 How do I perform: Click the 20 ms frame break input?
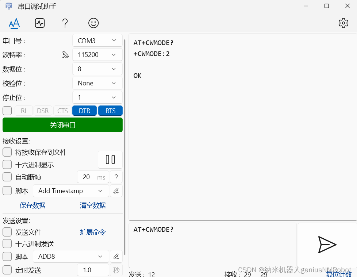93,177
